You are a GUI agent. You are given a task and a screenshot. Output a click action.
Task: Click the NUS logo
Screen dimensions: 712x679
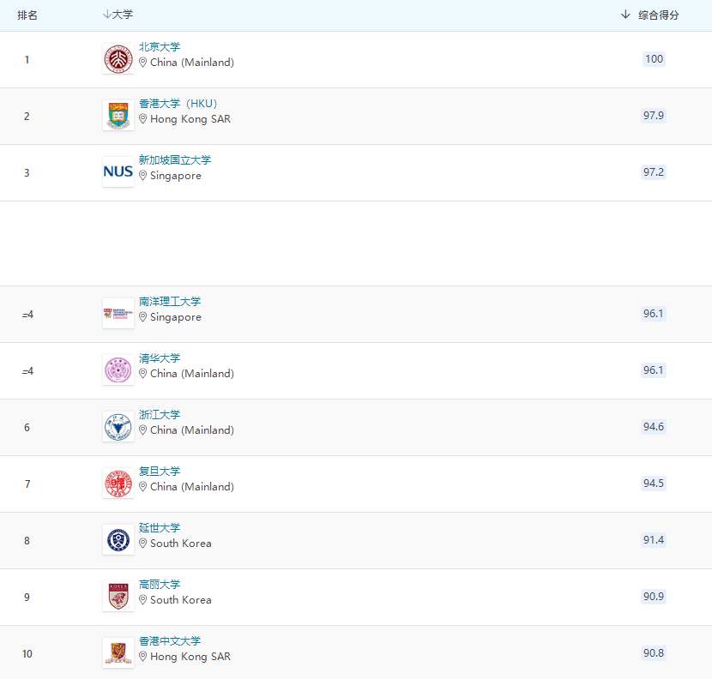(x=118, y=171)
